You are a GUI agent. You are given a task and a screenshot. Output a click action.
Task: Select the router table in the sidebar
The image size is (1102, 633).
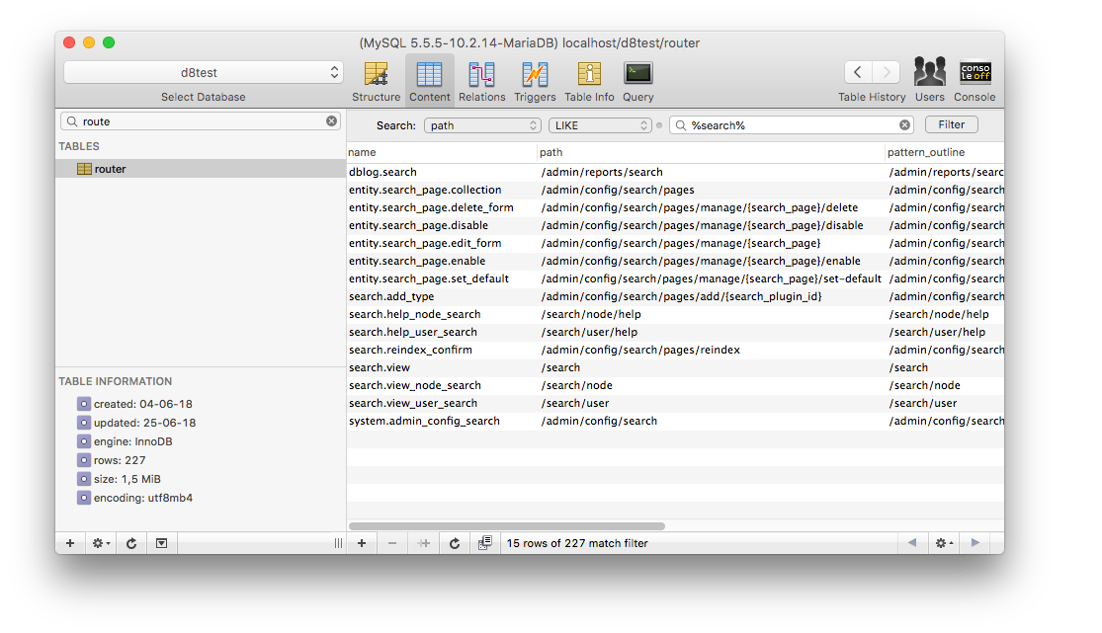tap(109, 168)
